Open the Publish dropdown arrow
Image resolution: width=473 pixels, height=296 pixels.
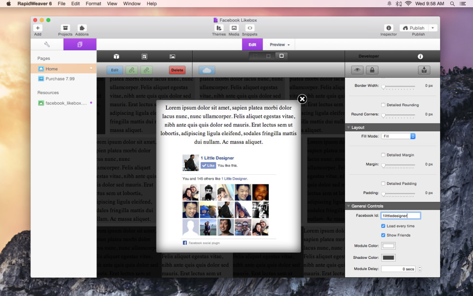point(433,28)
